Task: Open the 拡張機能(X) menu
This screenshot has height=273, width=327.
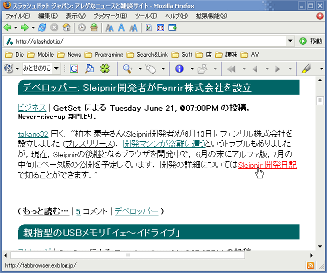Action: pos(211,16)
